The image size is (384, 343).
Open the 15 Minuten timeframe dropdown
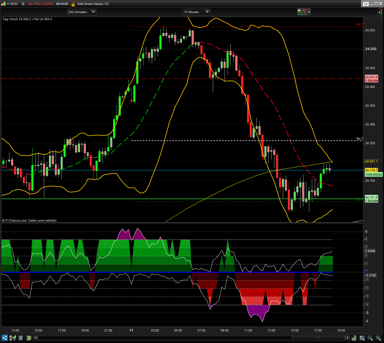point(196,12)
